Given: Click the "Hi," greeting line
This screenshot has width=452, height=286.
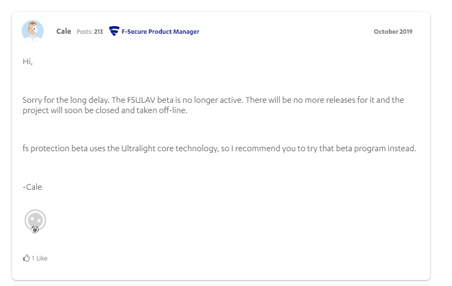Looking at the screenshot, I should (x=28, y=61).
